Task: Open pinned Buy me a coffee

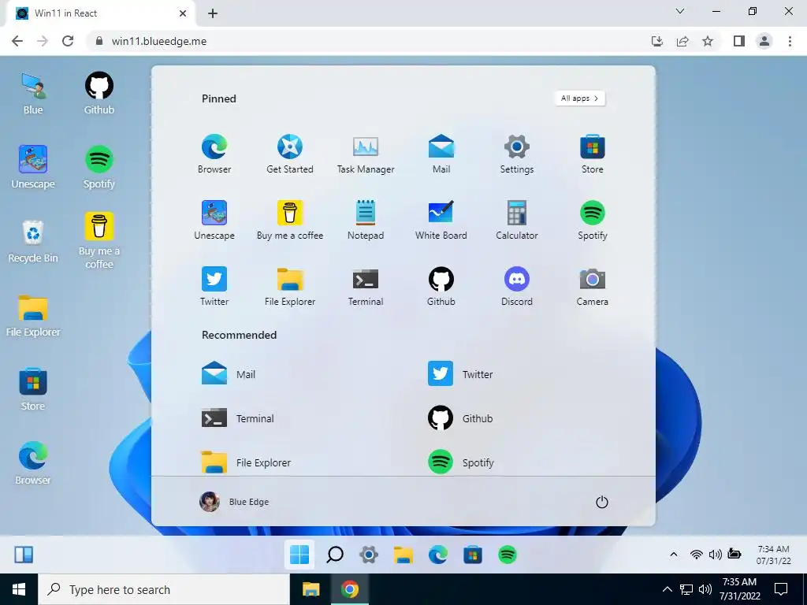Action: coord(290,220)
